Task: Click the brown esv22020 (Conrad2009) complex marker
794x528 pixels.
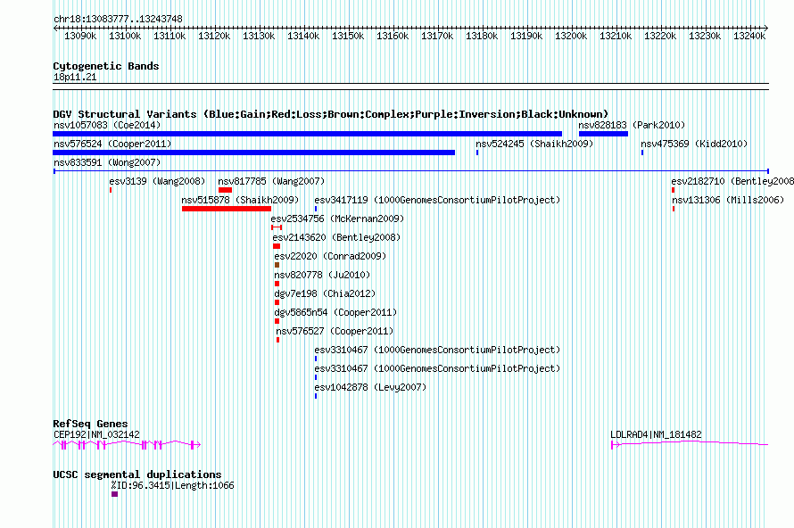Action: pos(277,265)
